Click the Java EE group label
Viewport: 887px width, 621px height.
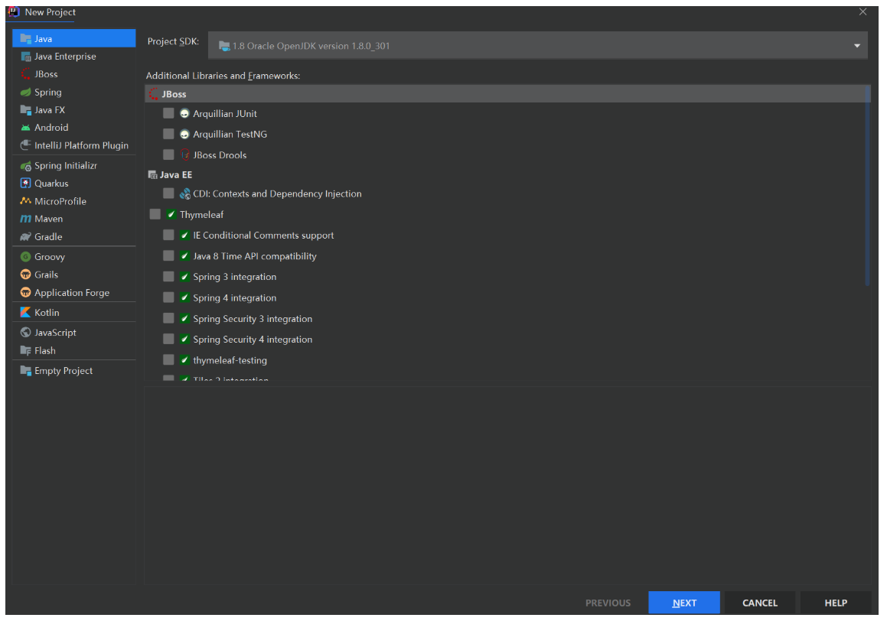click(176, 175)
